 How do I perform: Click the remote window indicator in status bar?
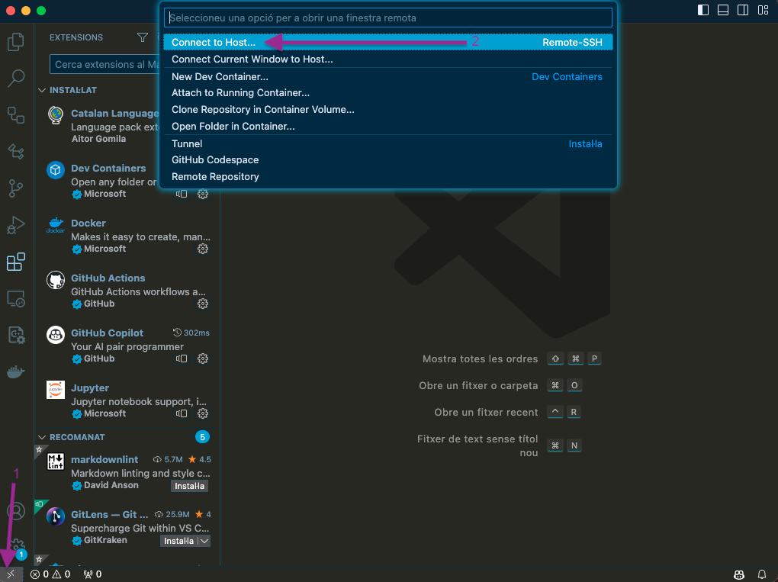click(11, 574)
